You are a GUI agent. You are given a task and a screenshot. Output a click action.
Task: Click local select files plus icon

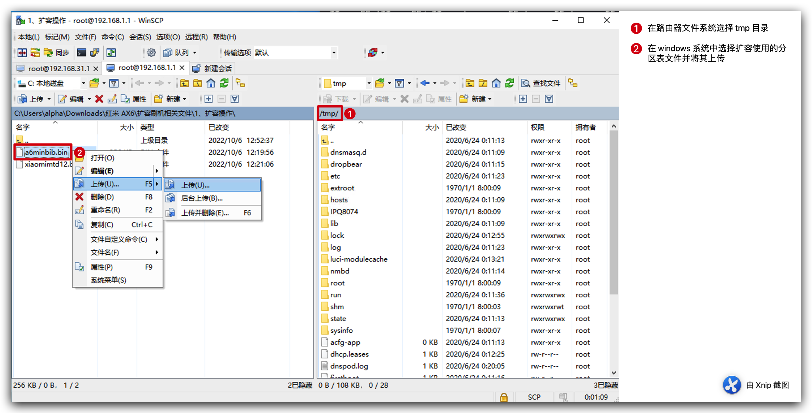(208, 99)
